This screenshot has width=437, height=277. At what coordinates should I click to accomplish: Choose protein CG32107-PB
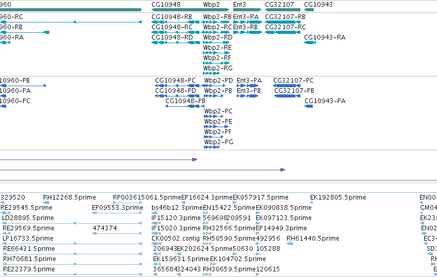294,91
